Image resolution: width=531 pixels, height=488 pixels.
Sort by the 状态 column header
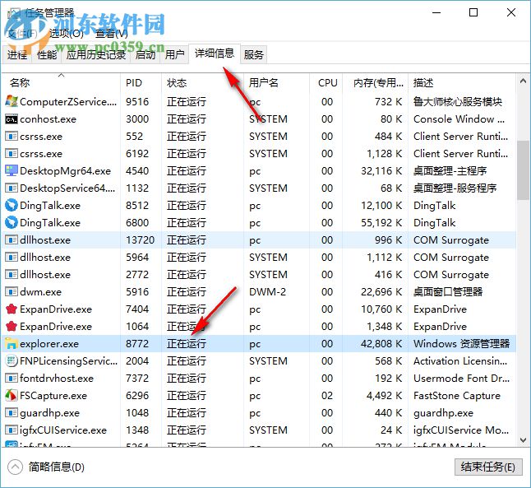coord(202,82)
